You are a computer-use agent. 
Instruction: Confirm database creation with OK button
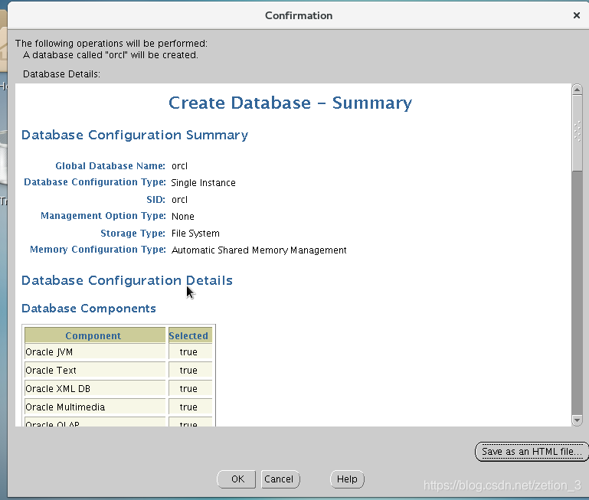click(236, 479)
